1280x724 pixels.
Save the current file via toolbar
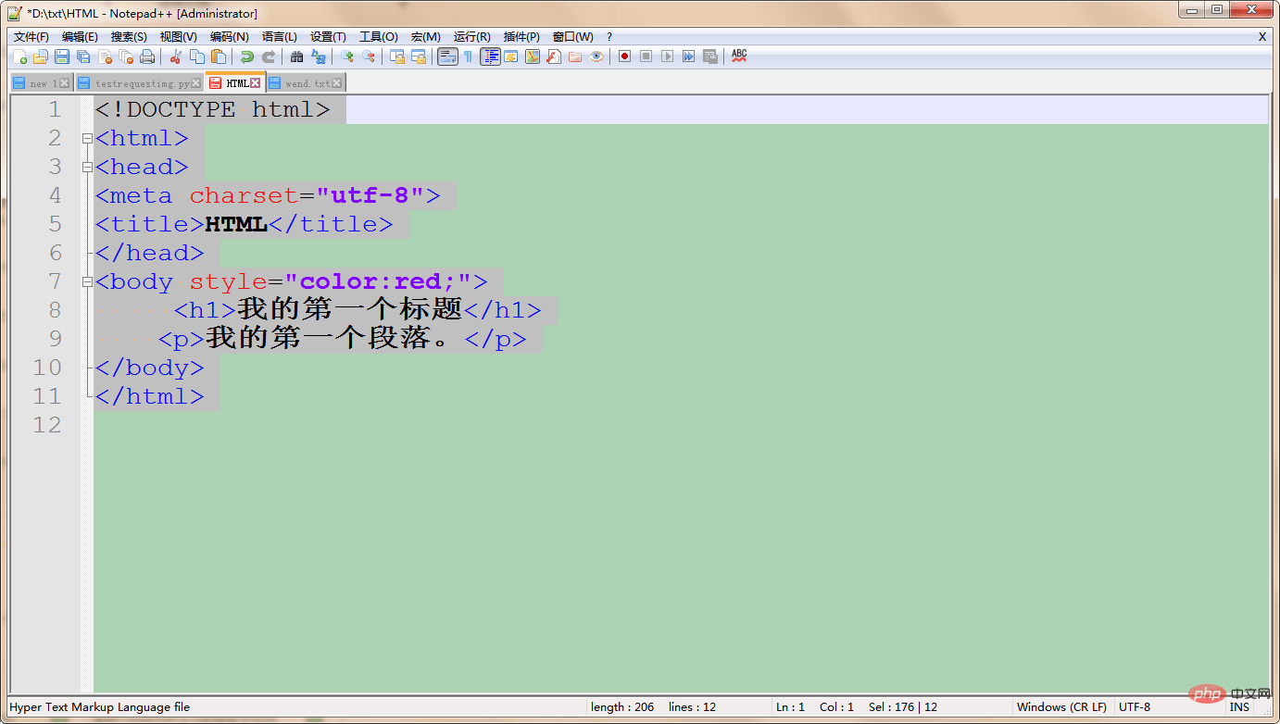click(61, 56)
